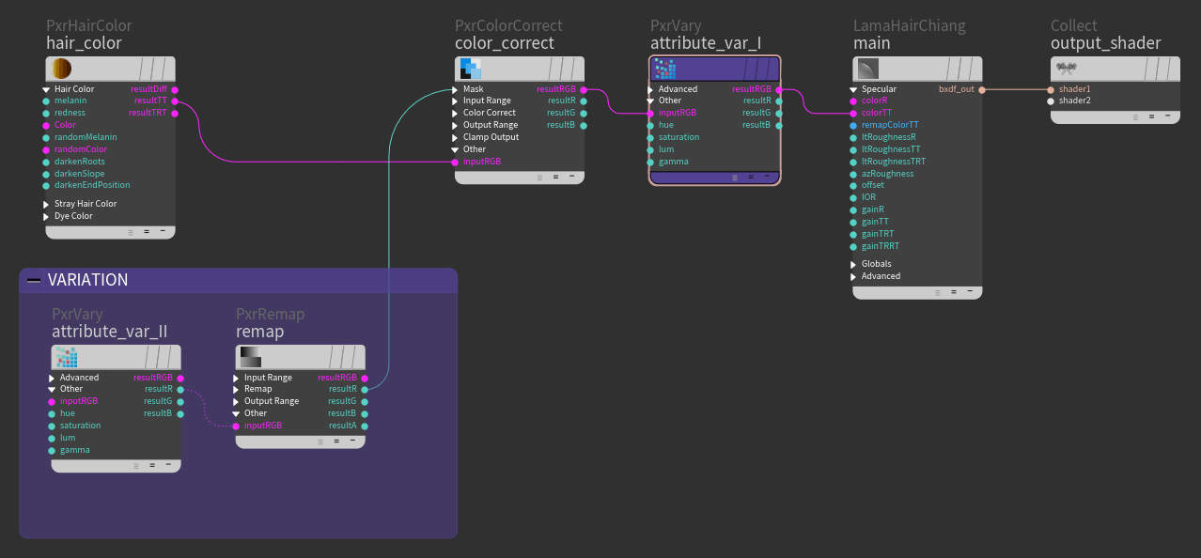Click the Collect icon on output_shader node

click(x=1066, y=68)
